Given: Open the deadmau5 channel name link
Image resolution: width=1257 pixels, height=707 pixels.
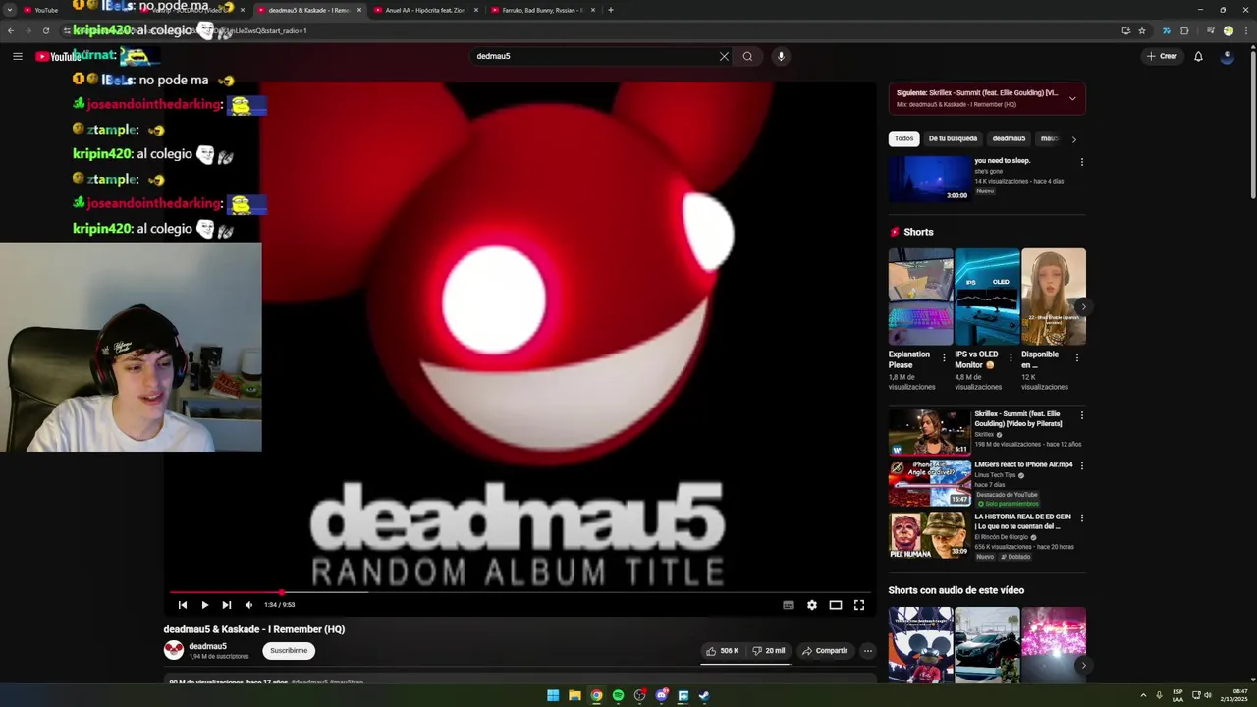Looking at the screenshot, I should [207, 646].
